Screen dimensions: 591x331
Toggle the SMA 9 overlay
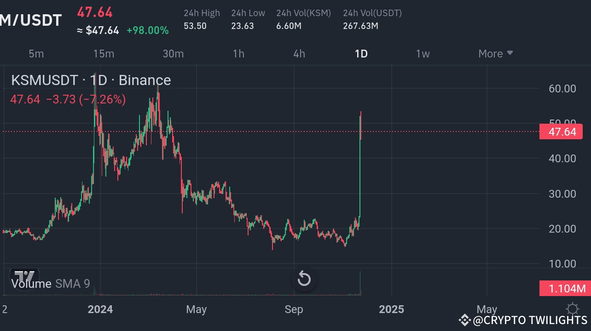[x=72, y=284]
